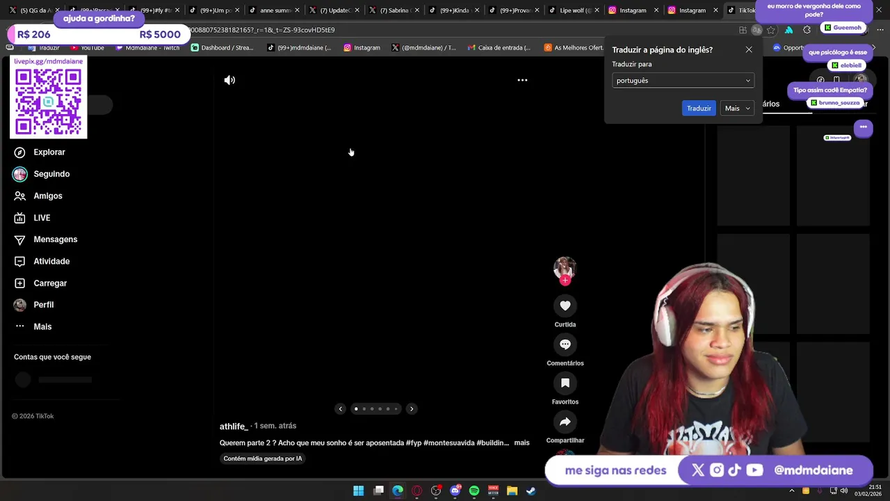Screen dimensions: 890x501
Task: Switch to the anne summ browser tab
Action: pos(275,10)
